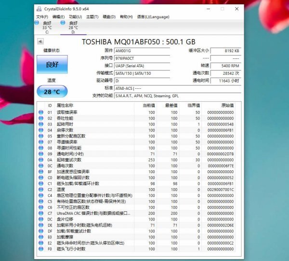The image size is (289, 261).
Task: Click status icon for attribute F0 磁头飞行小时数
Action: click(41, 249)
